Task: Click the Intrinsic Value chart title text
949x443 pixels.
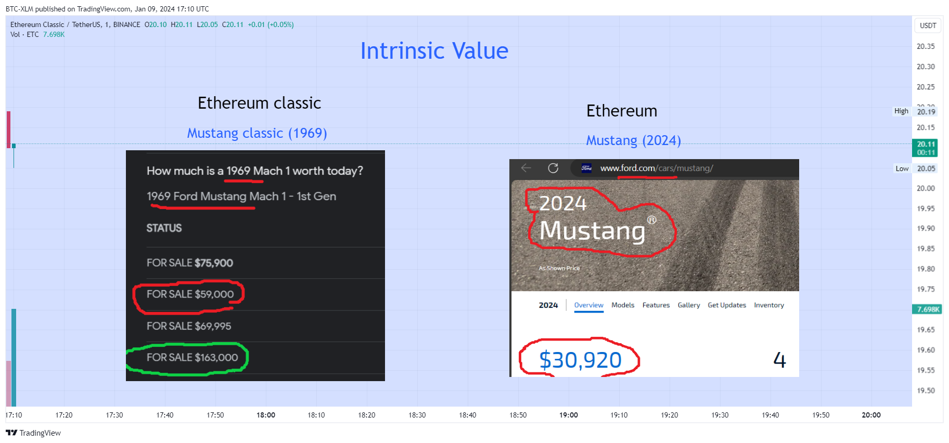Action: pos(434,51)
